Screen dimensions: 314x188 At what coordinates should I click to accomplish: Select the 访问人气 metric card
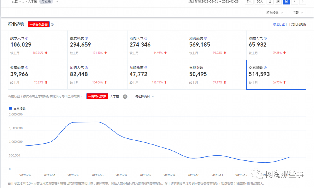(157, 45)
